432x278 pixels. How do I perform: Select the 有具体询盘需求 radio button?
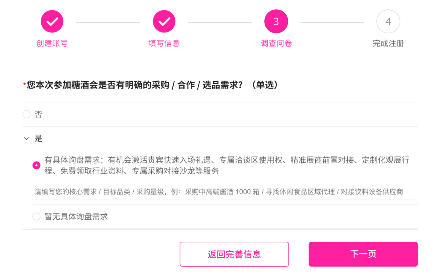click(x=37, y=165)
